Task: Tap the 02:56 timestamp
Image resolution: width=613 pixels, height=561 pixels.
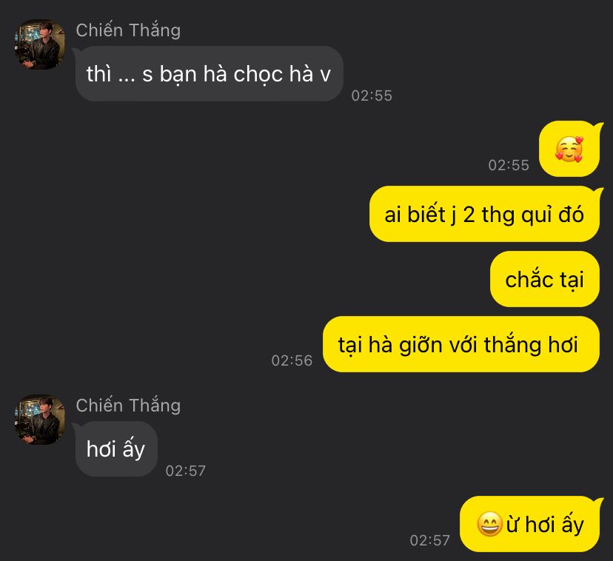Action: pyautogui.click(x=292, y=360)
